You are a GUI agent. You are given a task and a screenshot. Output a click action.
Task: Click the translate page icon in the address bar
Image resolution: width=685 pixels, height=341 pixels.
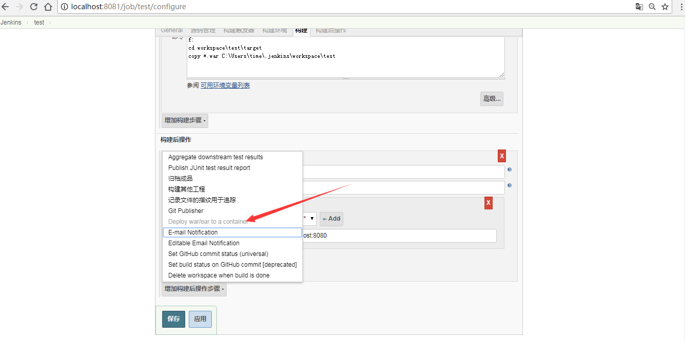(x=639, y=7)
